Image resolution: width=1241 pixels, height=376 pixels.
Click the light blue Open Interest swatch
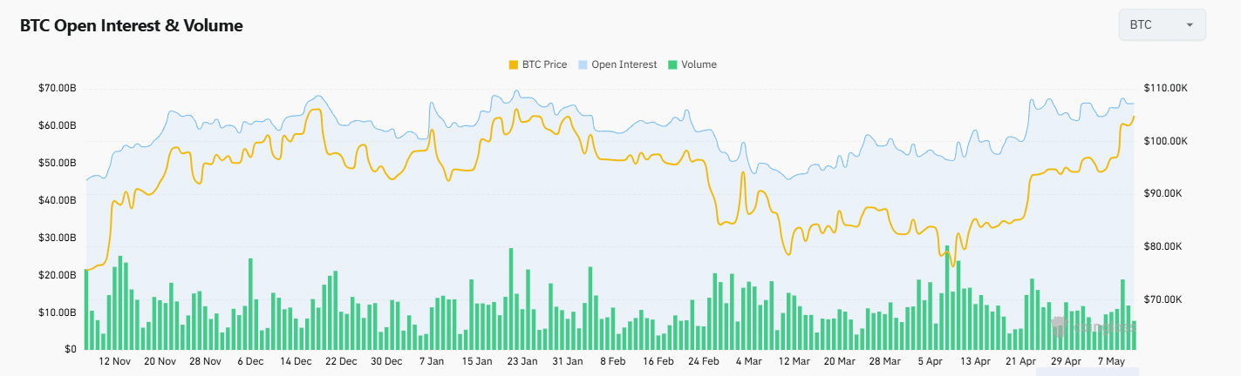point(583,64)
